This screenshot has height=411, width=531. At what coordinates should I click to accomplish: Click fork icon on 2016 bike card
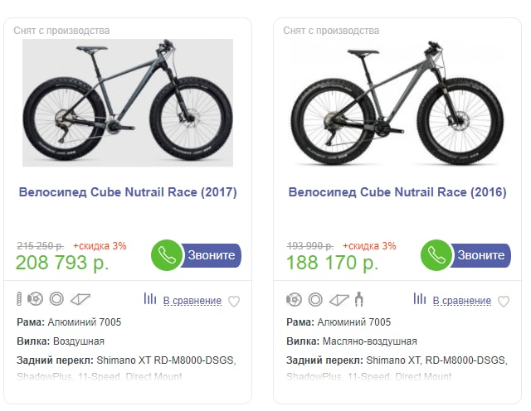coord(359,299)
